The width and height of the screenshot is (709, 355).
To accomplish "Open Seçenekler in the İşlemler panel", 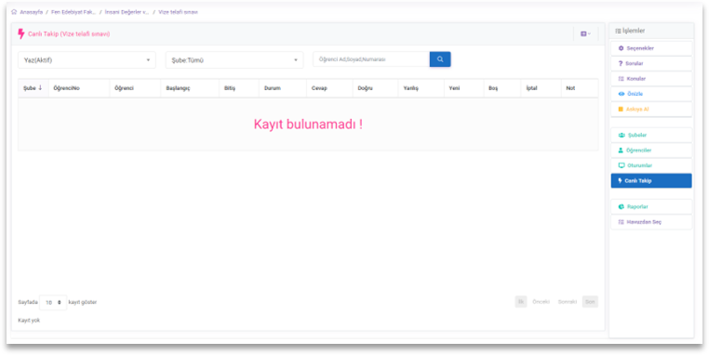I will pos(651,48).
